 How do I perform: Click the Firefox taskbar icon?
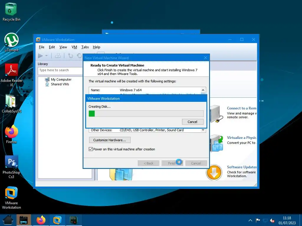[41, 220]
